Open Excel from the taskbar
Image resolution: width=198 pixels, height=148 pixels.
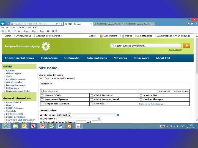(x=51, y=126)
